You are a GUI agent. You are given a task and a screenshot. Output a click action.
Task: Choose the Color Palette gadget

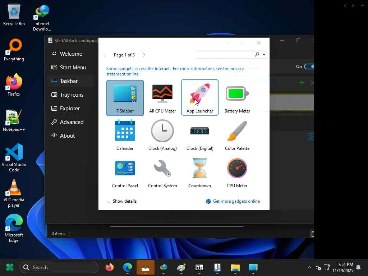pos(237,135)
